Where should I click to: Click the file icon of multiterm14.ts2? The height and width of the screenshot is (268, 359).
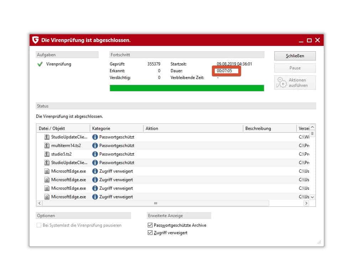pos(47,146)
